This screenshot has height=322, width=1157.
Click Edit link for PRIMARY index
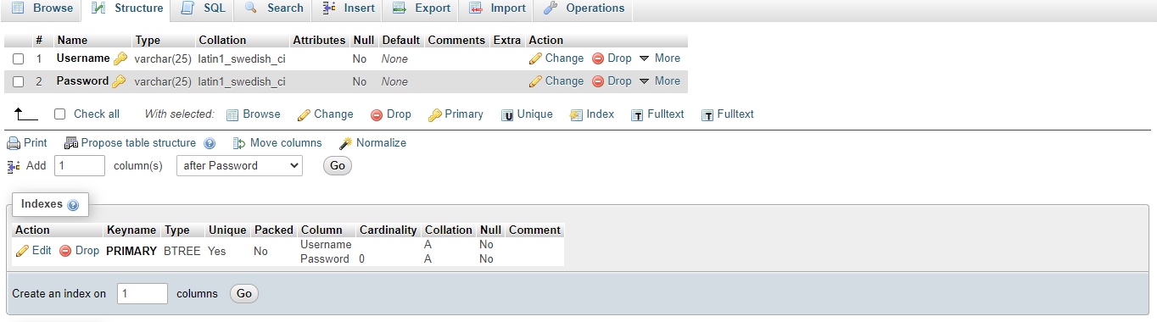click(x=34, y=251)
